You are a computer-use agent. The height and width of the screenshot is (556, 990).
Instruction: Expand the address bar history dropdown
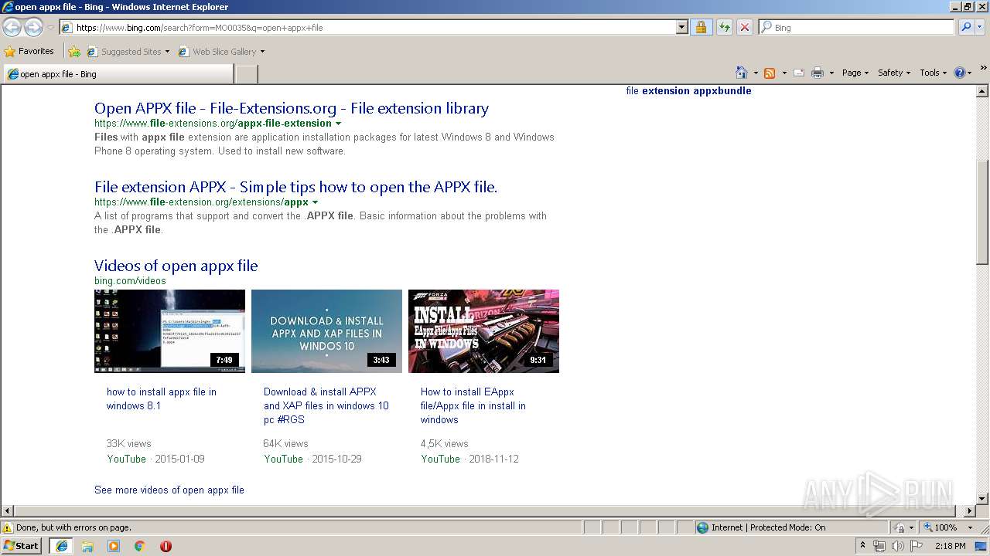[x=681, y=27]
